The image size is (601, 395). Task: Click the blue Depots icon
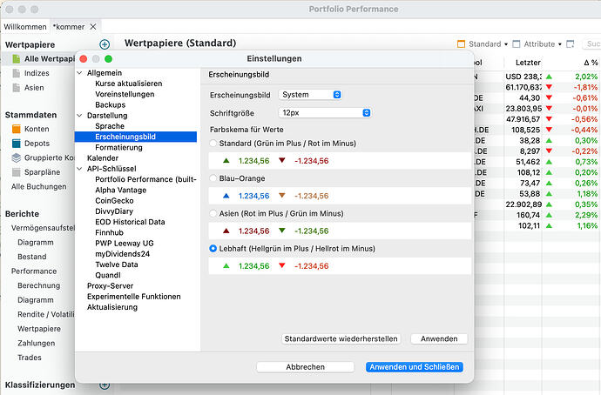pyautogui.click(x=18, y=144)
